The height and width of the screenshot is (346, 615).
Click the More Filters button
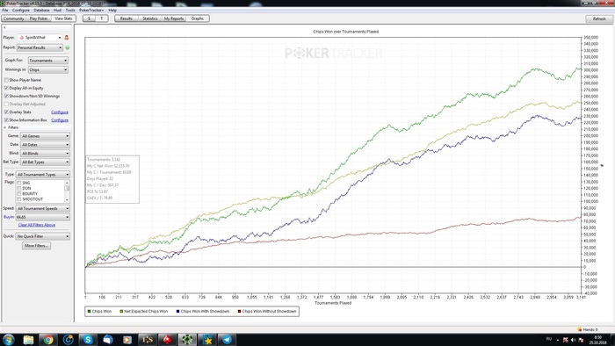pos(37,246)
